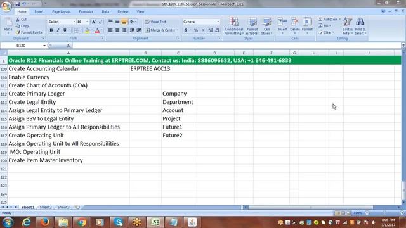This screenshot has width=406, height=228.
Task: Increase cell indent
Action: pos(139,30)
